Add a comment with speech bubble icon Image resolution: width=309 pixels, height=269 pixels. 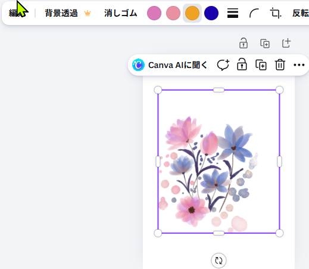pyautogui.click(x=223, y=65)
